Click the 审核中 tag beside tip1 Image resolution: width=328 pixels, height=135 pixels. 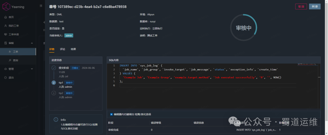coord(69,83)
